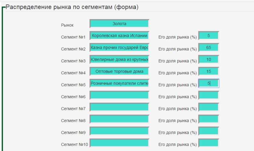
Task: Select the empty Сегмент №9 name field
Action: 119,131
